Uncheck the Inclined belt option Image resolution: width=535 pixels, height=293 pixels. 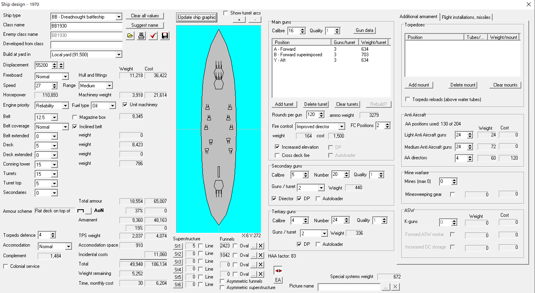(x=75, y=127)
